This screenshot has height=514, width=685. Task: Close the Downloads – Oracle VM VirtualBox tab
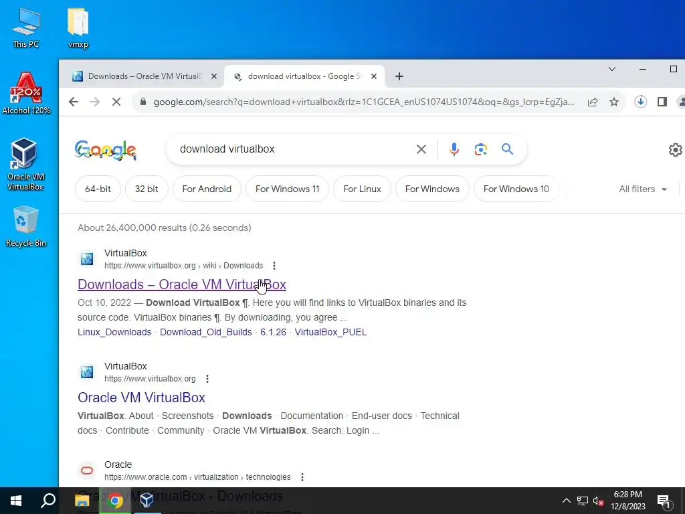pos(213,76)
